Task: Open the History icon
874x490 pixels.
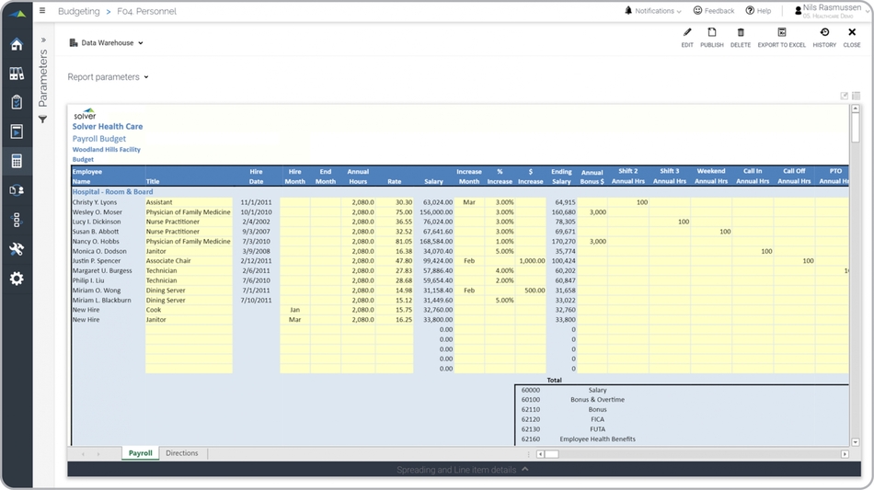Action: [824, 37]
